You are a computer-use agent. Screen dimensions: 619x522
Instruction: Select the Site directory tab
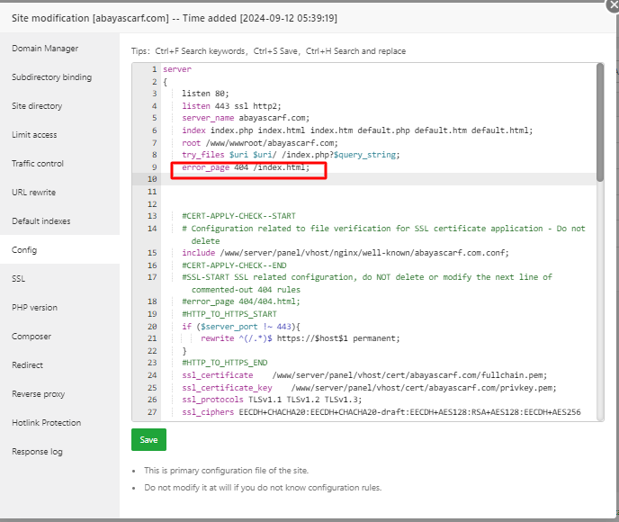[37, 106]
